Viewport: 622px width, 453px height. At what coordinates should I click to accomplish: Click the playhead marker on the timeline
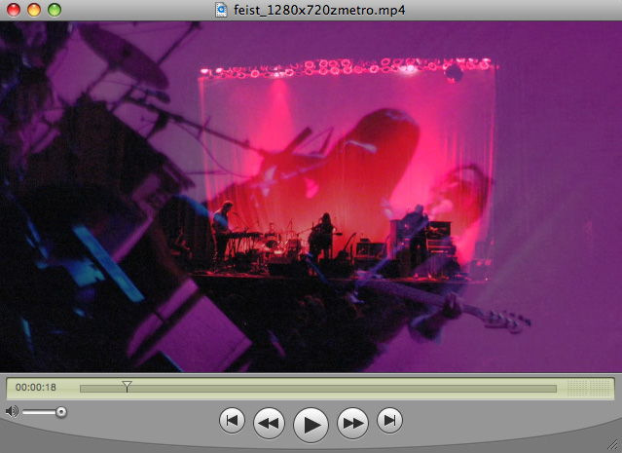tap(127, 387)
